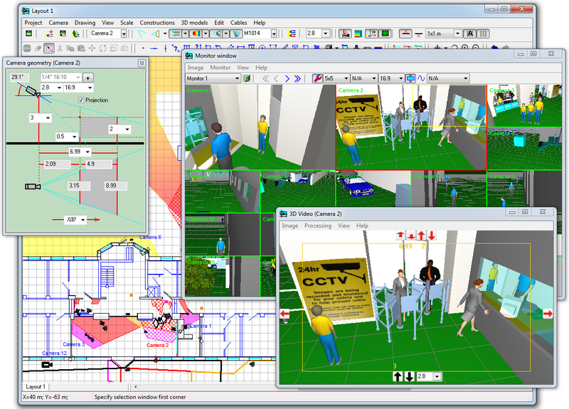Go to first monitor with double left arrow

click(x=265, y=78)
